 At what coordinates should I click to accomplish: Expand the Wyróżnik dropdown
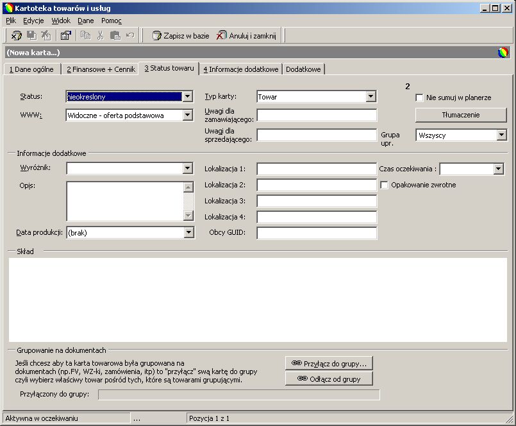point(188,168)
